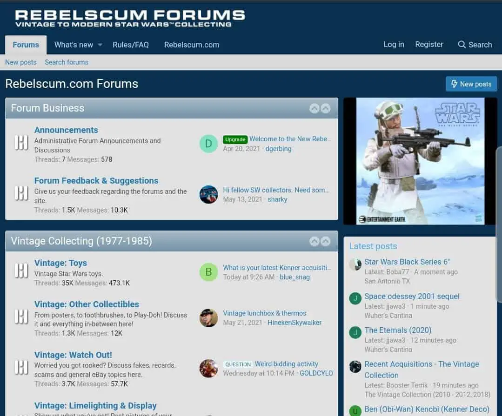Viewport: 502px width, 416px height.
Task: Open thread "Weird bidding activity"
Action: tap(287, 364)
